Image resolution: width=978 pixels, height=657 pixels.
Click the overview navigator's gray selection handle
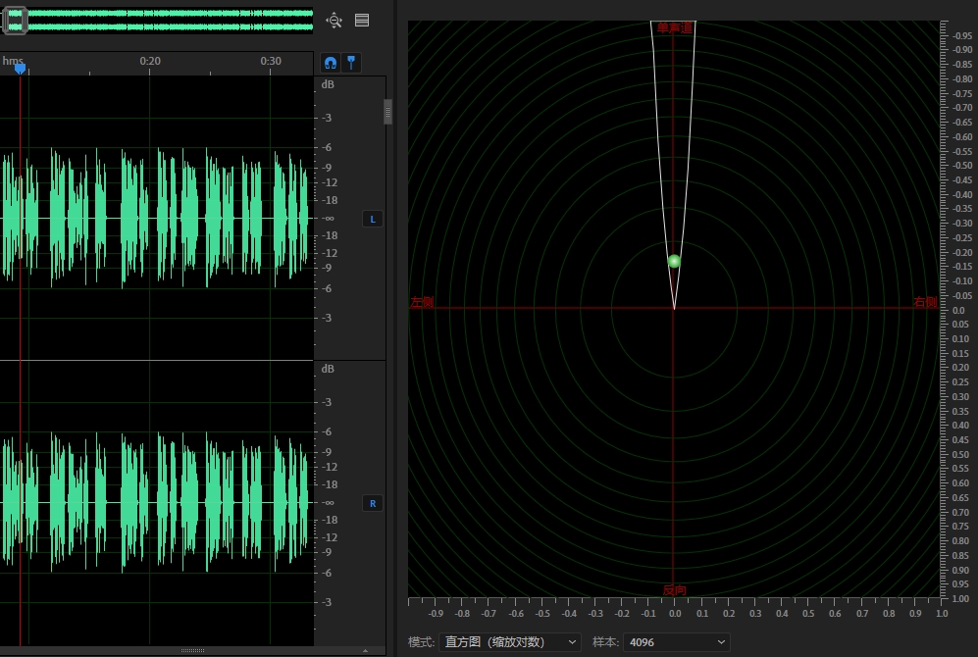point(15,21)
